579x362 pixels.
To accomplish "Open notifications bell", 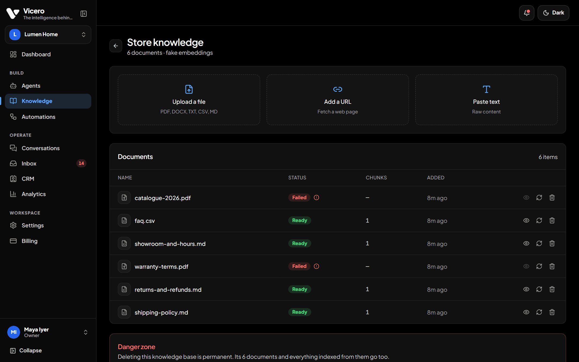I will (x=526, y=13).
